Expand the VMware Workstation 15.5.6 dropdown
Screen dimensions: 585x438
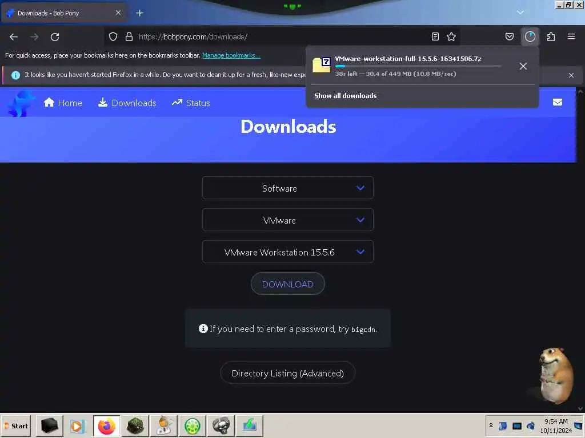pos(288,252)
